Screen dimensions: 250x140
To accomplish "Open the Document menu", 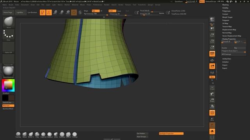I will coord(25,5).
